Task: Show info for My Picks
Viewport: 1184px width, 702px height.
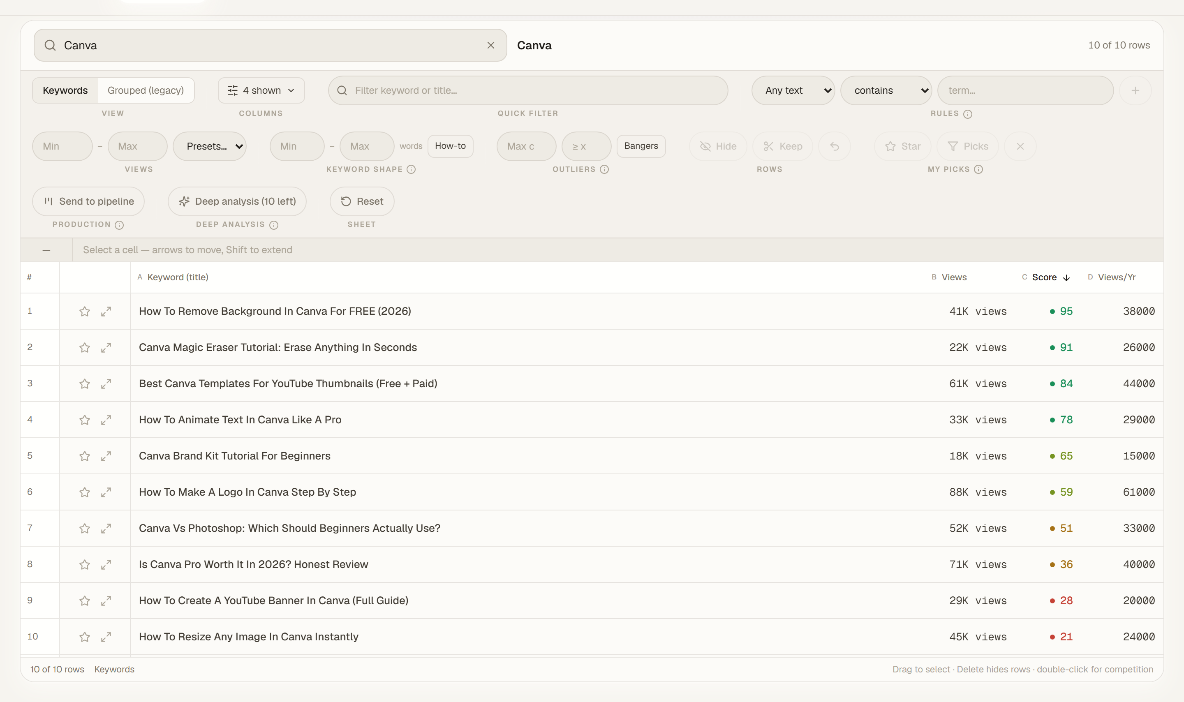Action: (x=978, y=169)
